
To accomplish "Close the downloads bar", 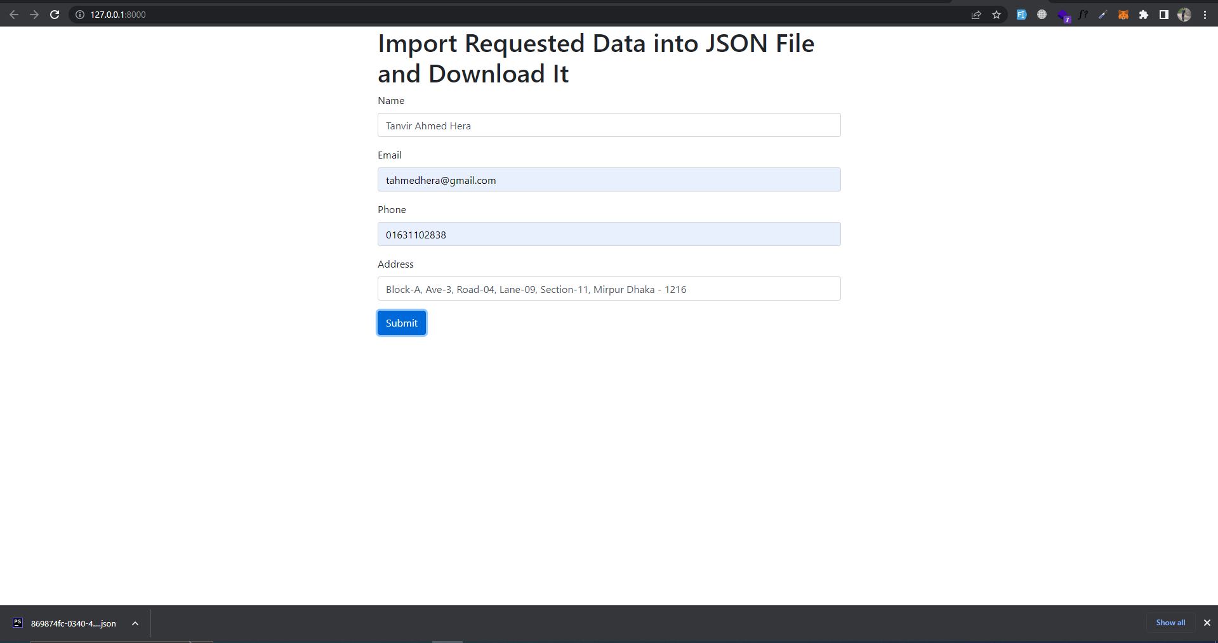I will pyautogui.click(x=1207, y=623).
